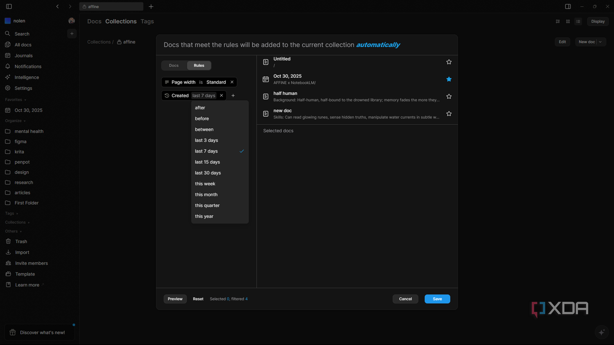Open the AI sparkle button
The height and width of the screenshot is (345, 614).
(x=601, y=332)
